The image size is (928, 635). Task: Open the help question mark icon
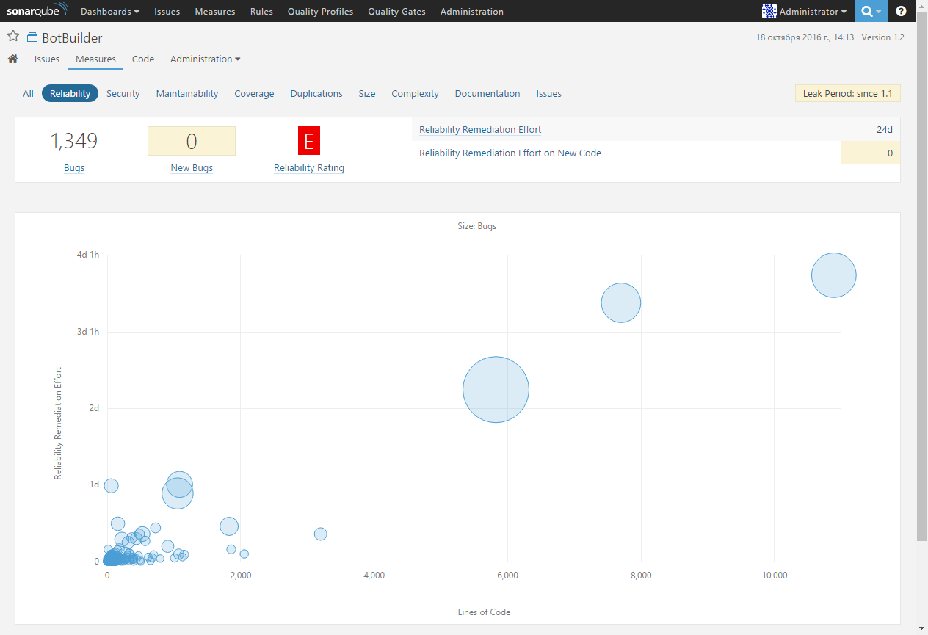(901, 11)
